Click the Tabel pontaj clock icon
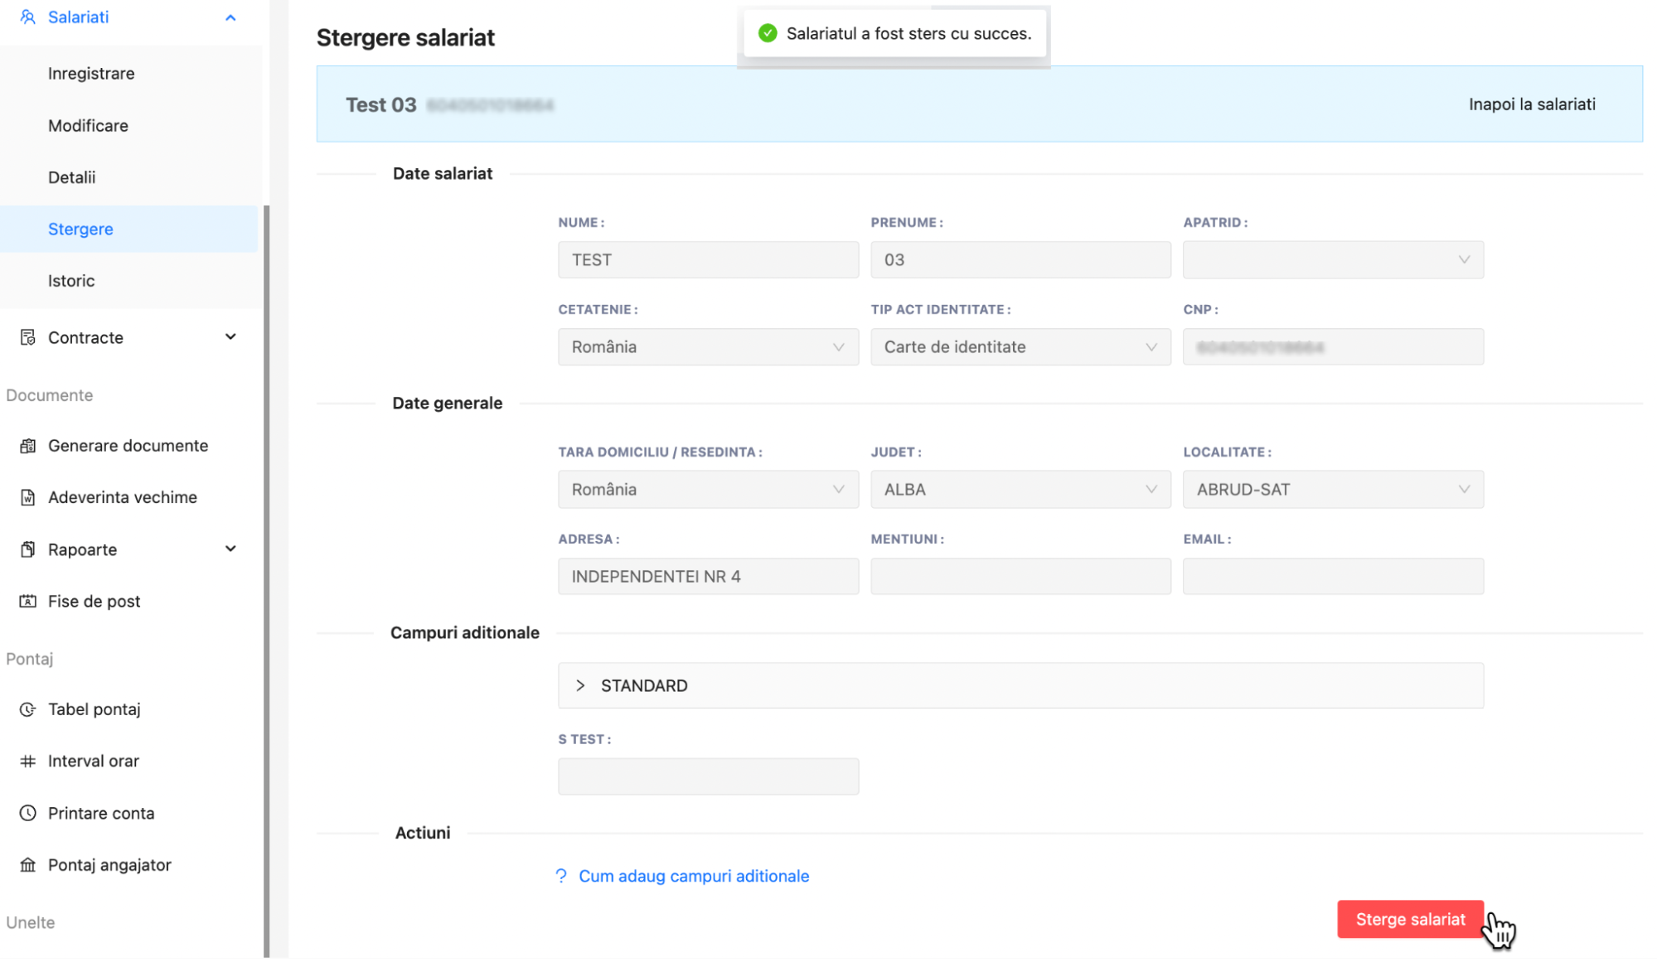1657x967 pixels. tap(27, 709)
